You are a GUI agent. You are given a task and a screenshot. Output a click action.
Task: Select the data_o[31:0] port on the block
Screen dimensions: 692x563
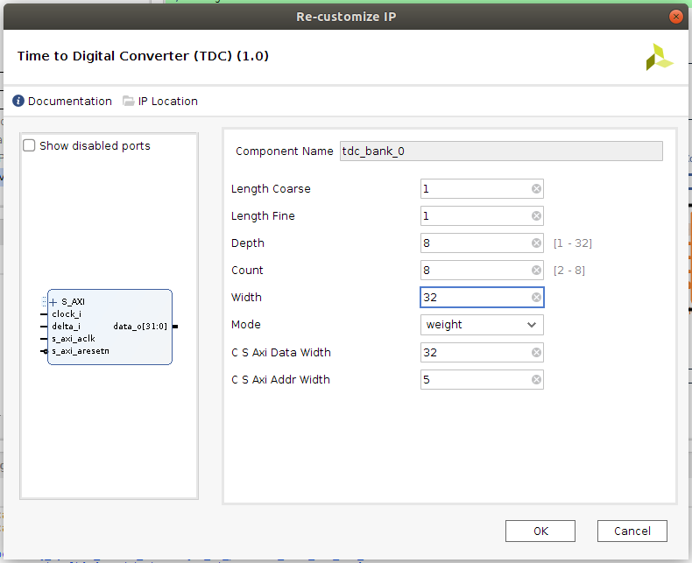pyautogui.click(x=139, y=327)
